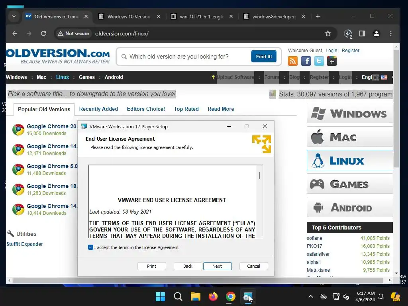This screenshot has height=306, width=408.
Task: Click the Facebook icon on OldVersion
Action: coord(306,61)
